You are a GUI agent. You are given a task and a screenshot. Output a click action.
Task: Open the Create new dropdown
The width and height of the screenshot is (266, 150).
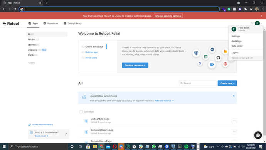point(227,83)
